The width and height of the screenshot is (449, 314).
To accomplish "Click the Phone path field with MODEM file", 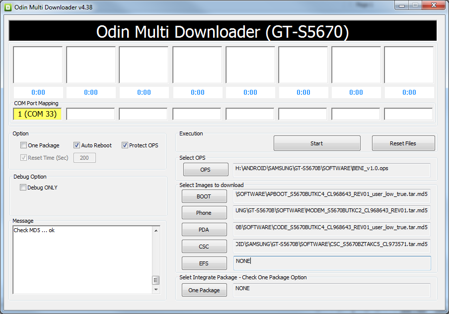I will coord(332,212).
